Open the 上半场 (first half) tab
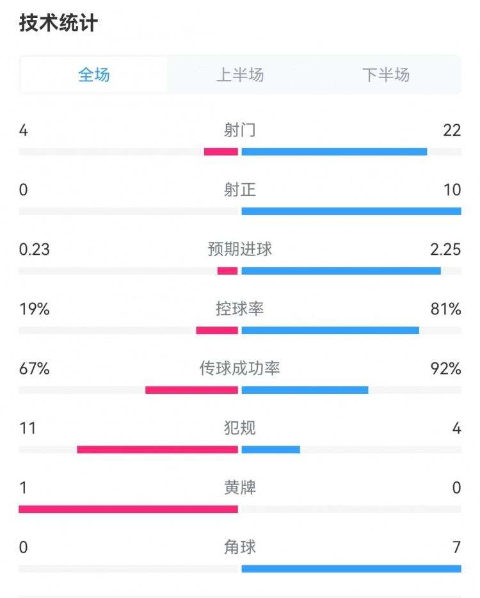The image size is (480, 598). click(x=240, y=75)
